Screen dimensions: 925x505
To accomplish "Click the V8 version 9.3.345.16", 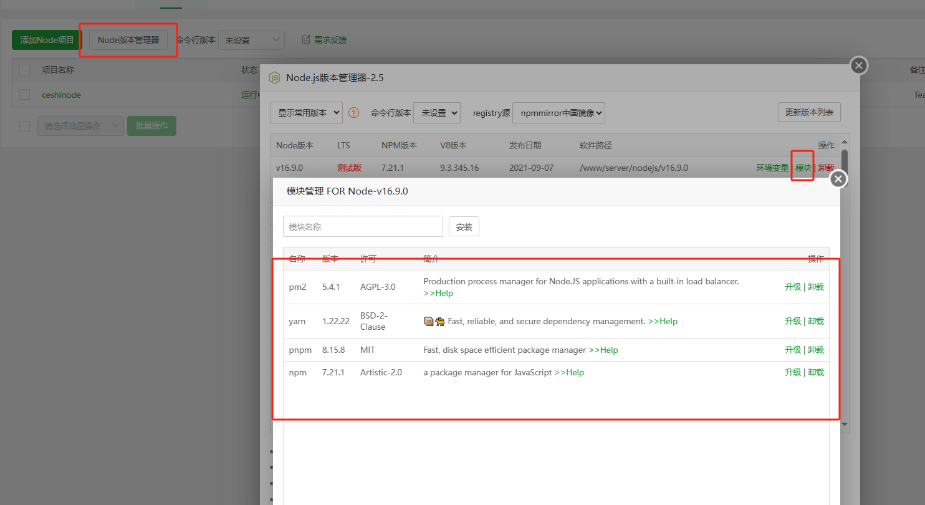I will click(459, 168).
